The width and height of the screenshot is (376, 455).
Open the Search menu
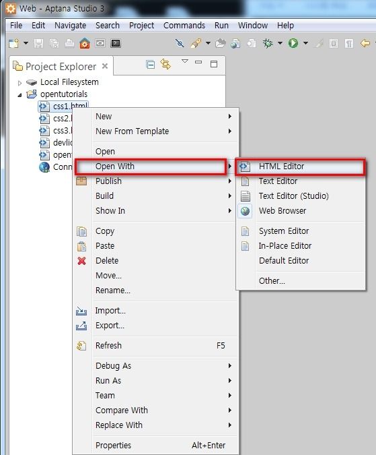pos(108,26)
